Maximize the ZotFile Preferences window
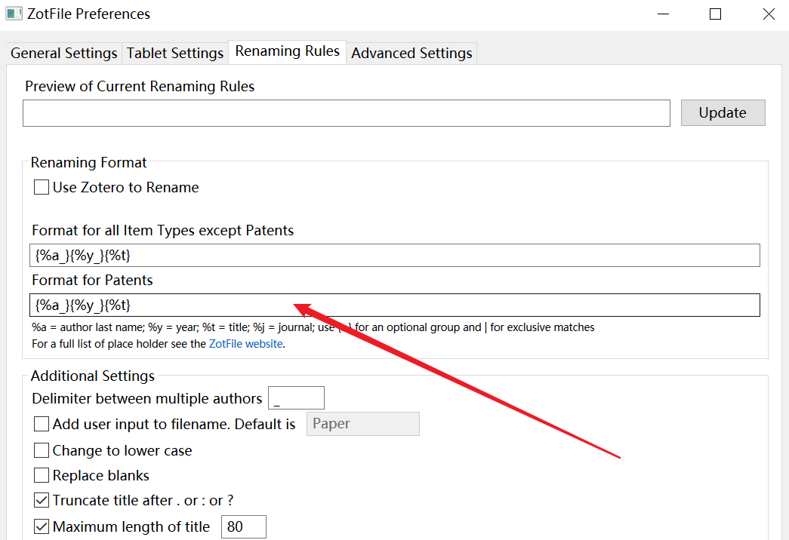Image resolution: width=789 pixels, height=540 pixels. click(x=715, y=14)
